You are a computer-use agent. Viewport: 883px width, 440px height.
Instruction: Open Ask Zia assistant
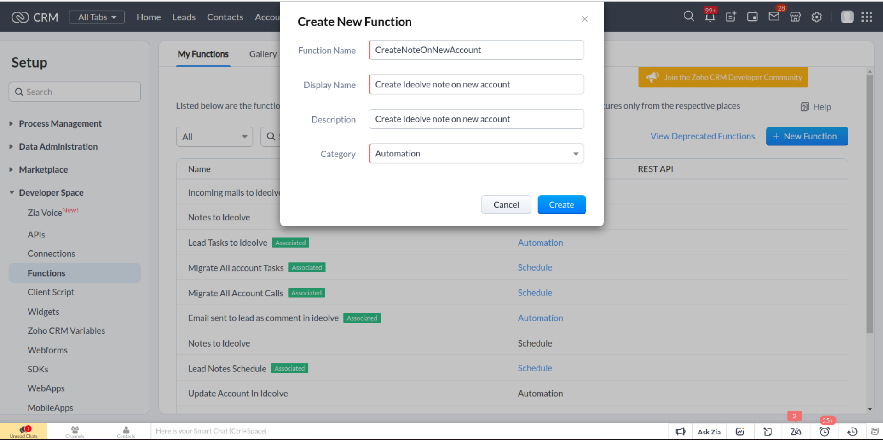click(709, 432)
